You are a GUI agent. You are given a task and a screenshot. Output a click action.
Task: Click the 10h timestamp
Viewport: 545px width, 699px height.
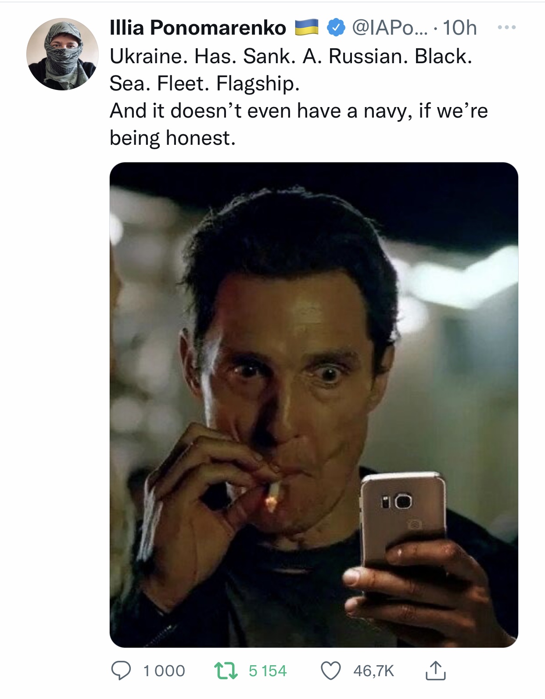pos(459,28)
